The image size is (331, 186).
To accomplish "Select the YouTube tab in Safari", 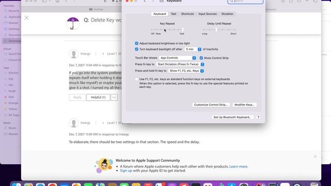I will tap(96, 9).
